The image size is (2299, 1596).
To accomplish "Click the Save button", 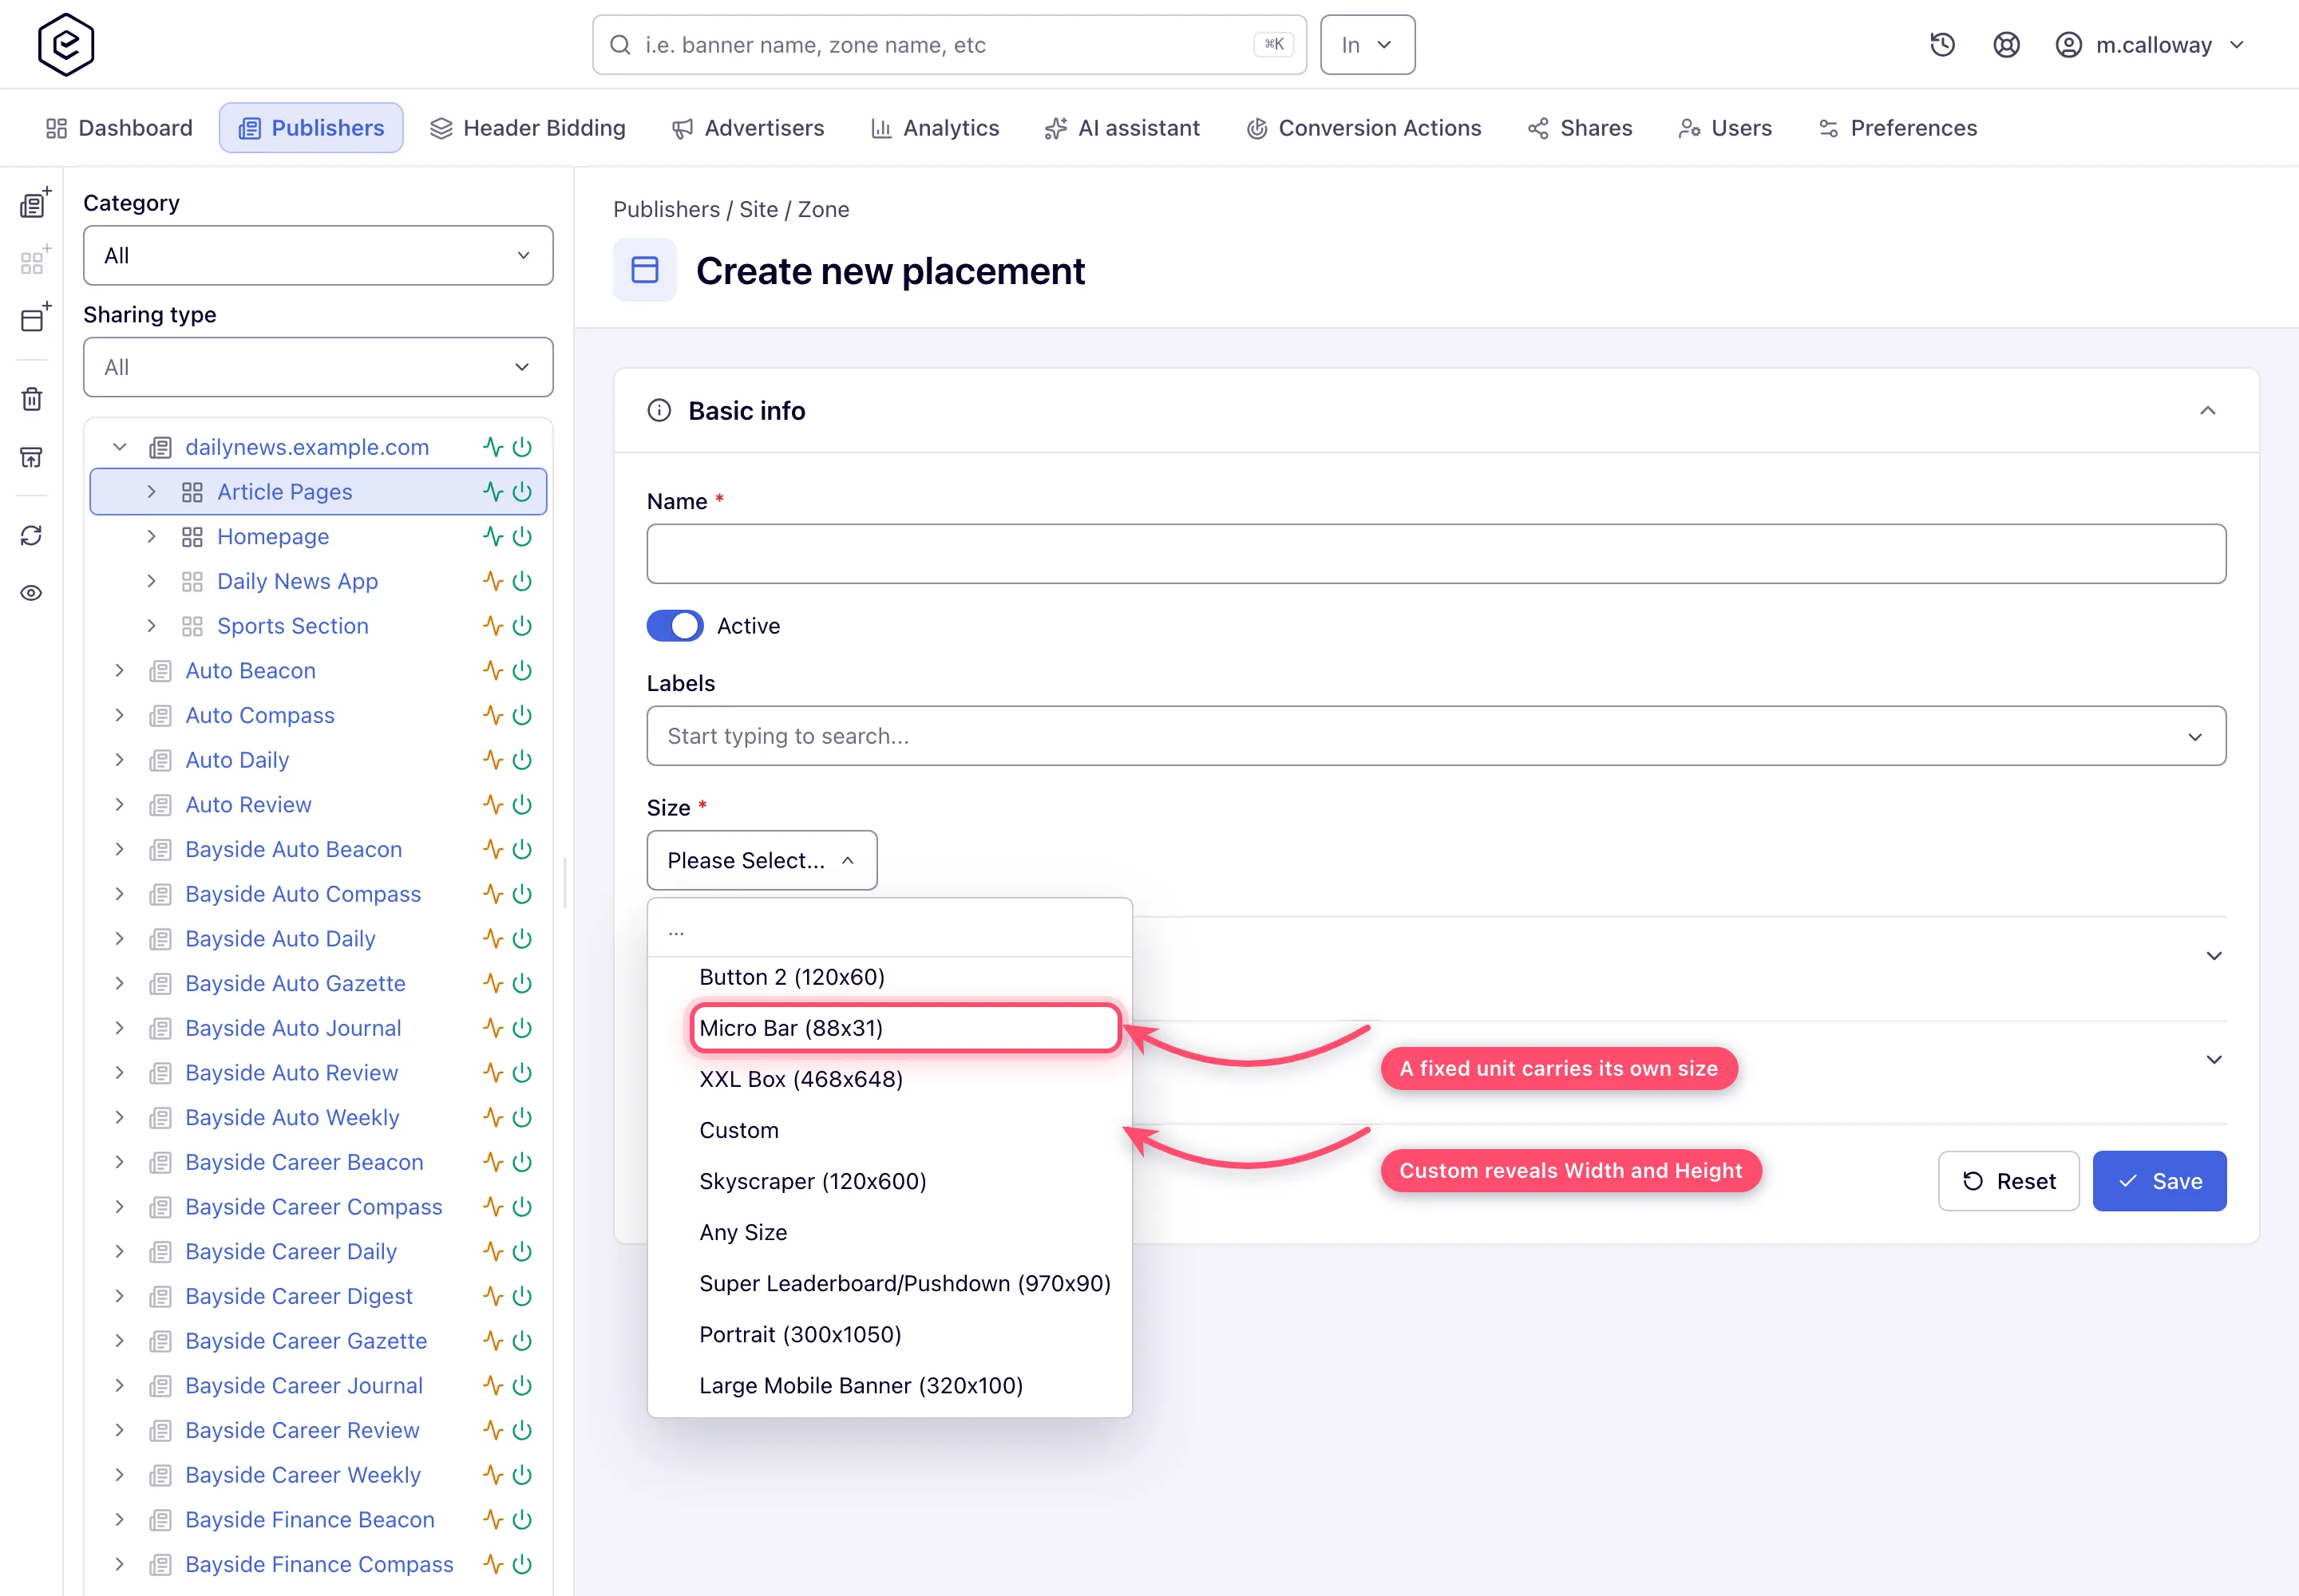I will pyautogui.click(x=2159, y=1181).
